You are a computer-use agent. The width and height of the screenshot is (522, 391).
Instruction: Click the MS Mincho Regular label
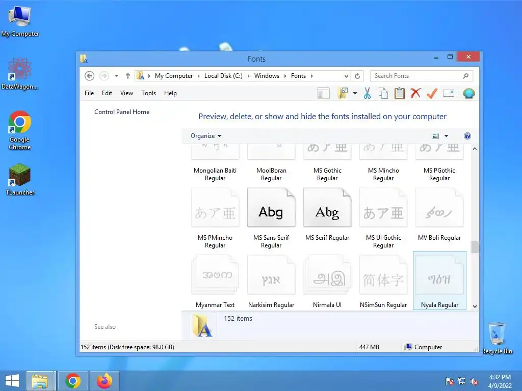(x=383, y=174)
